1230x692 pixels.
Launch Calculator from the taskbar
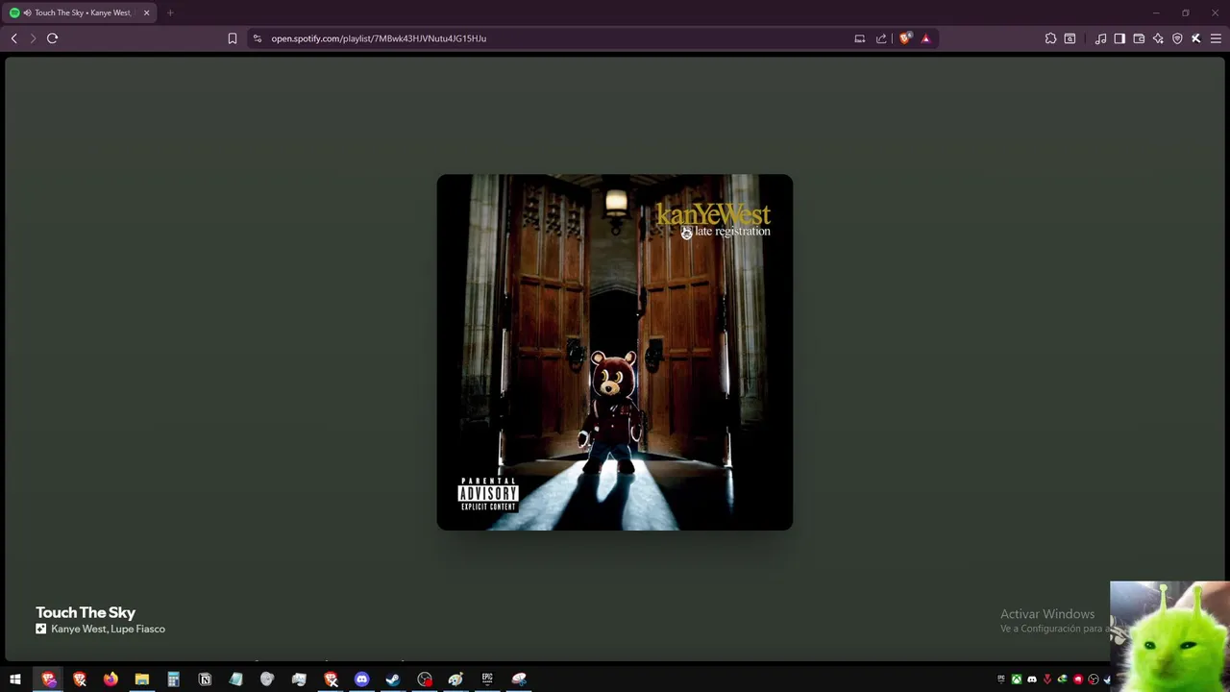click(173, 680)
